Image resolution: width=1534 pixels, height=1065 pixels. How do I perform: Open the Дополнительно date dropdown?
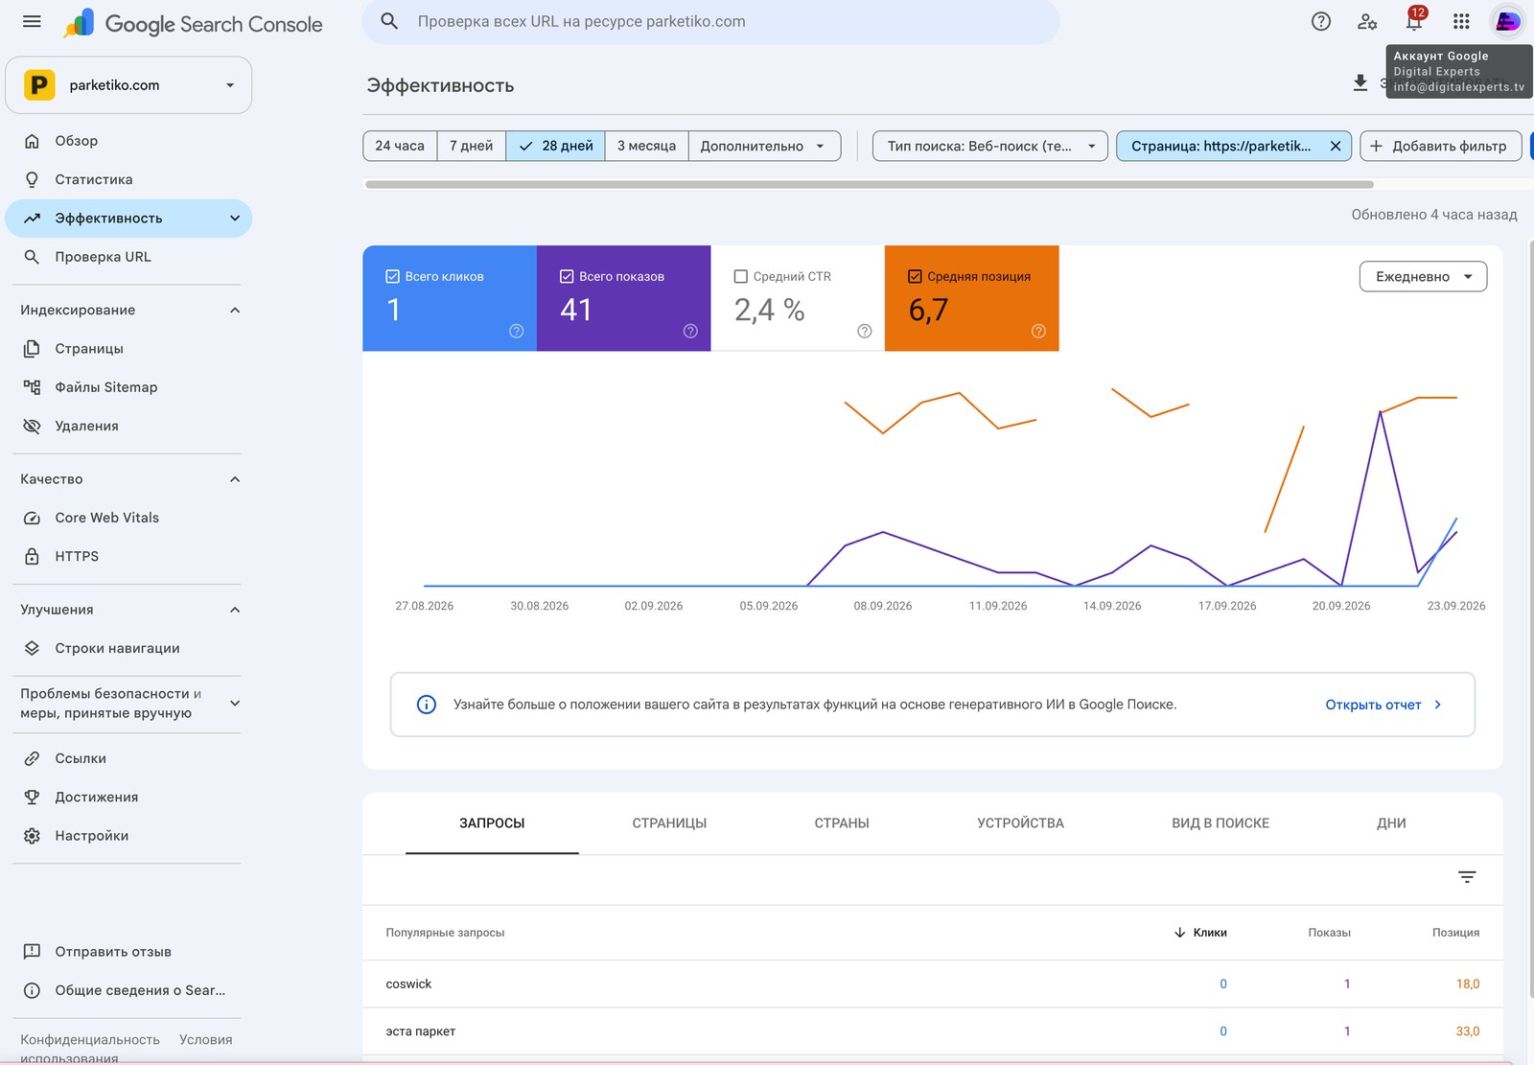(x=764, y=146)
